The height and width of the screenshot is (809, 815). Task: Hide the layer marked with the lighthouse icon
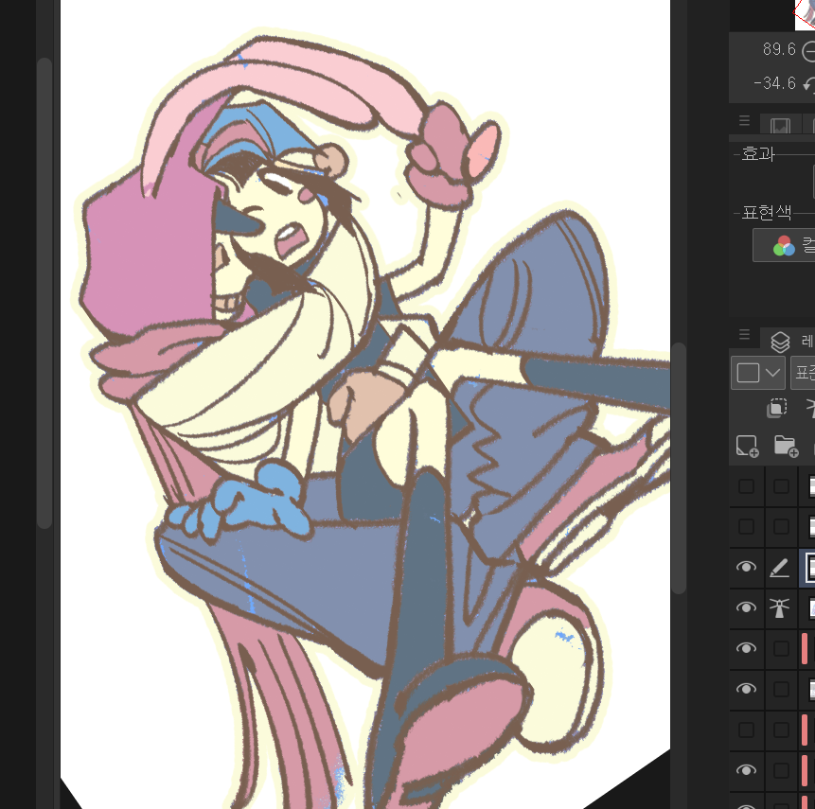coord(747,607)
